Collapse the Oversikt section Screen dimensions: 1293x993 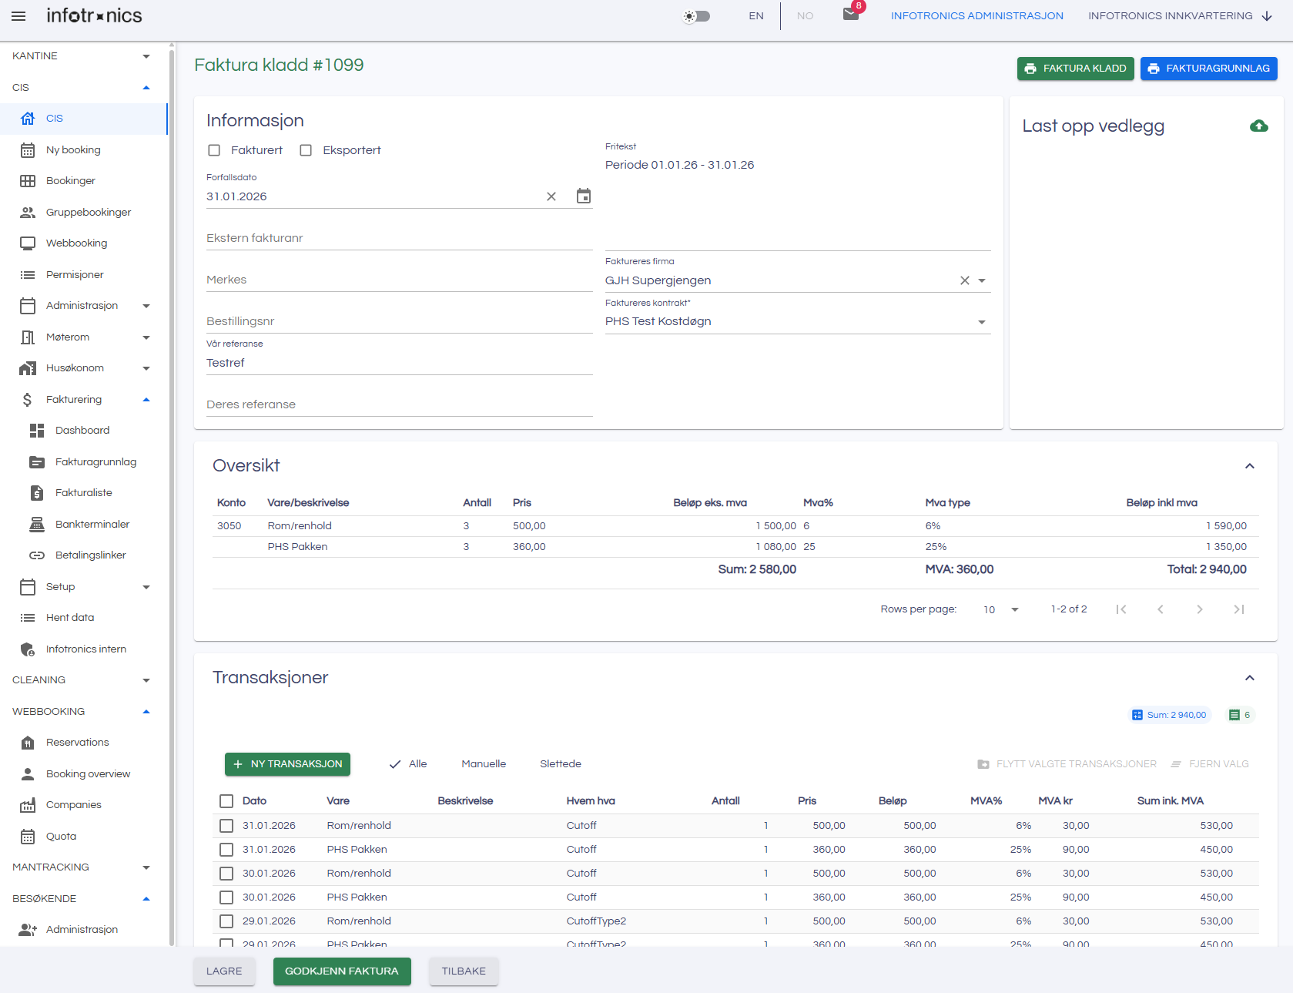[1249, 466]
